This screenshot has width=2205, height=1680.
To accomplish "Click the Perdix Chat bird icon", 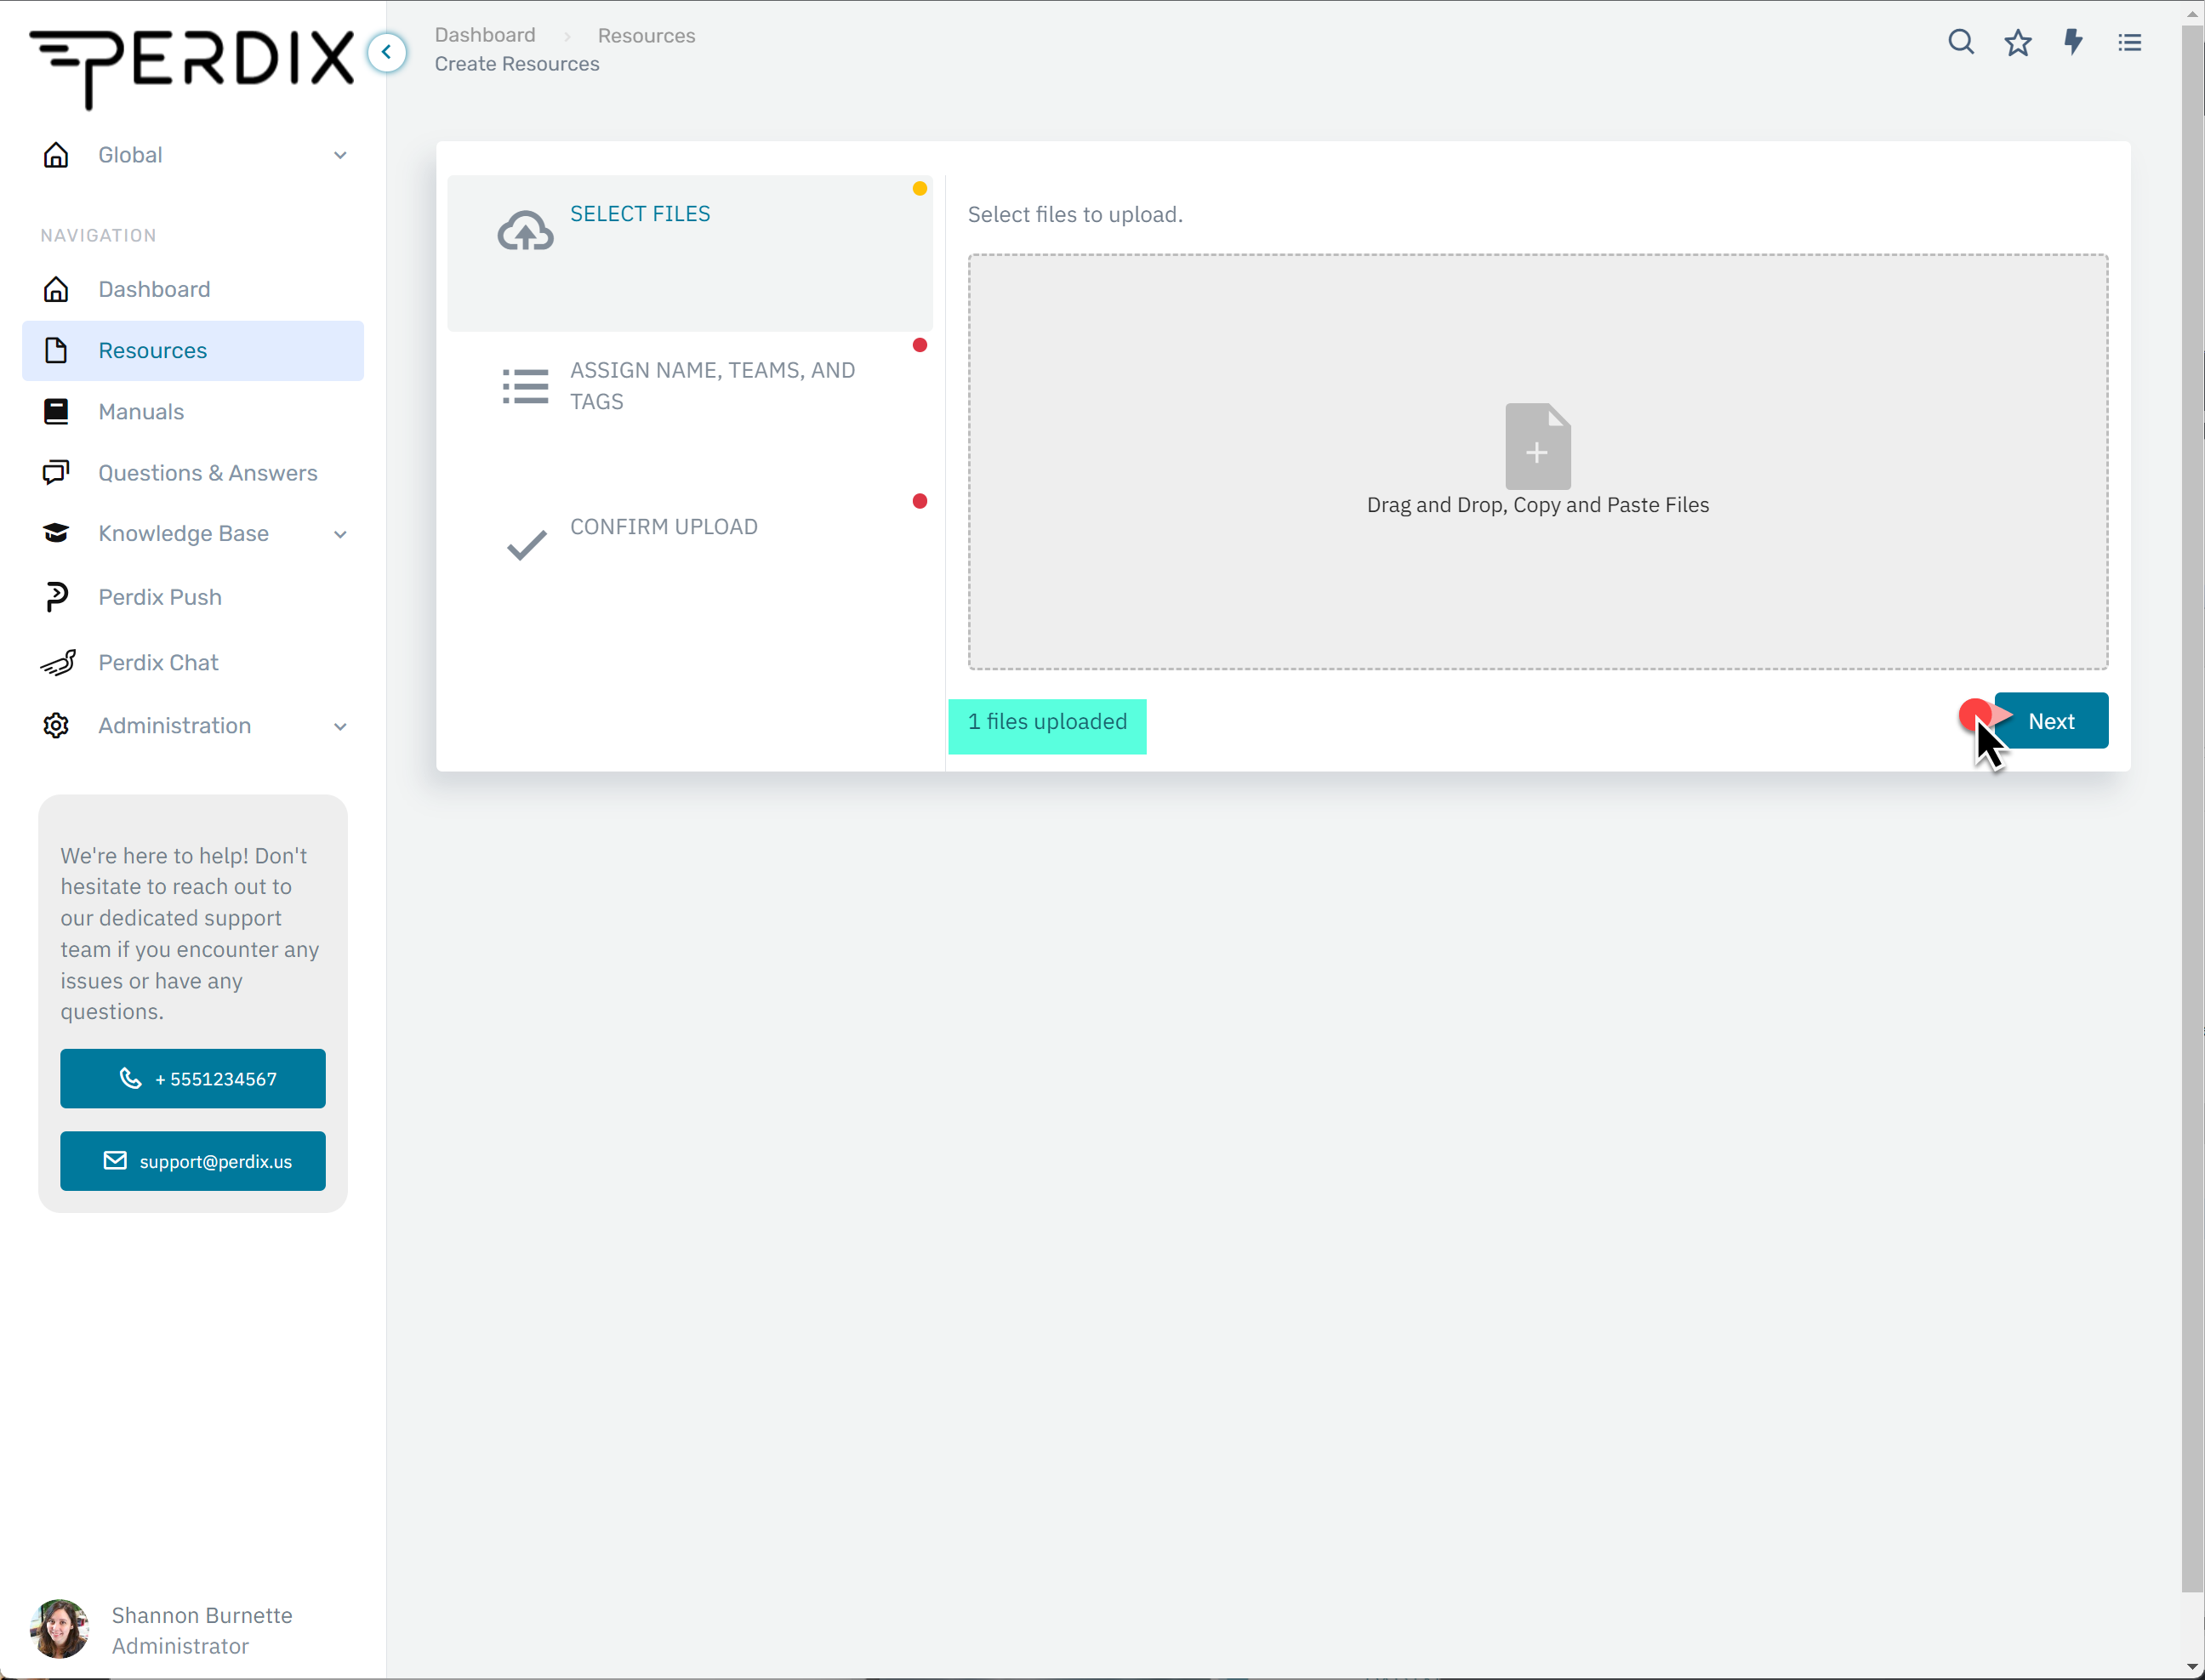I will click(58, 662).
